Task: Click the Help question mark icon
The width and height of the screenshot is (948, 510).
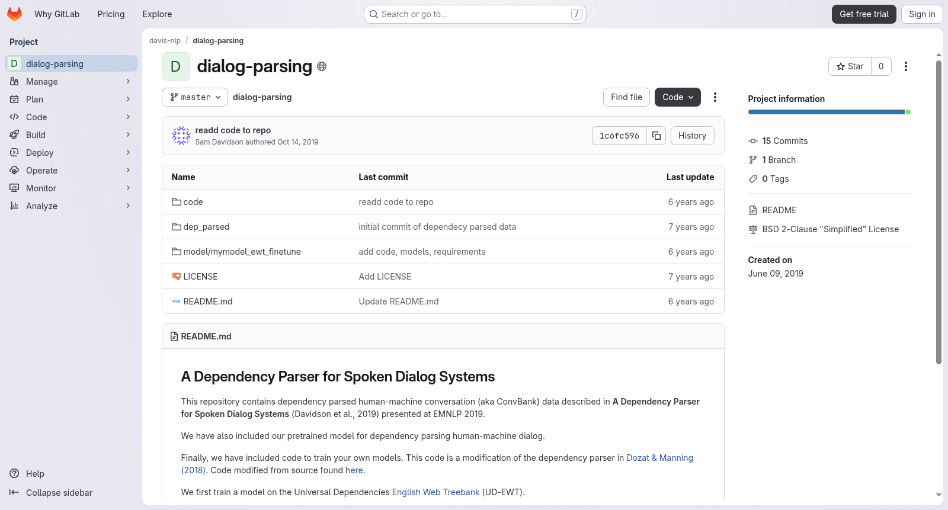Action: point(14,473)
